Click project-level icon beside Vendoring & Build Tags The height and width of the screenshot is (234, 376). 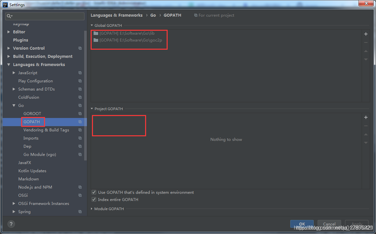(80, 130)
